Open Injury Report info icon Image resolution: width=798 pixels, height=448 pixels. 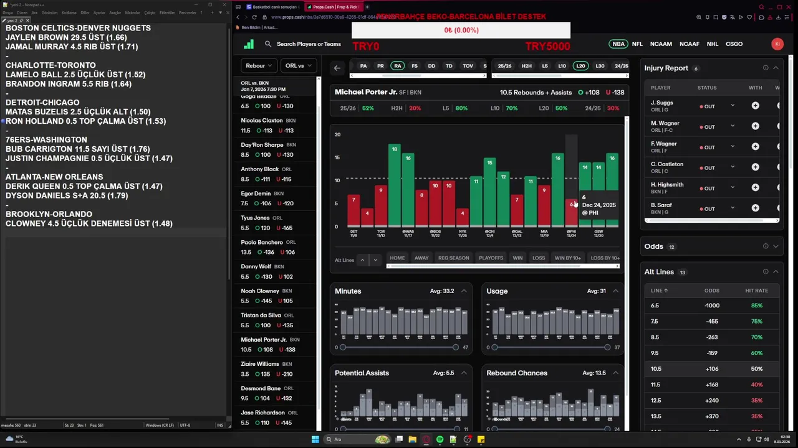coord(766,68)
